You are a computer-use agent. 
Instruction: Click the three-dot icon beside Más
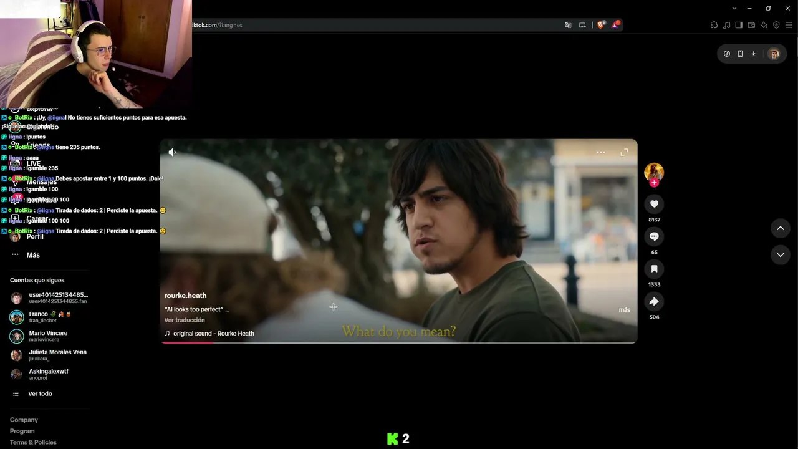click(15, 255)
